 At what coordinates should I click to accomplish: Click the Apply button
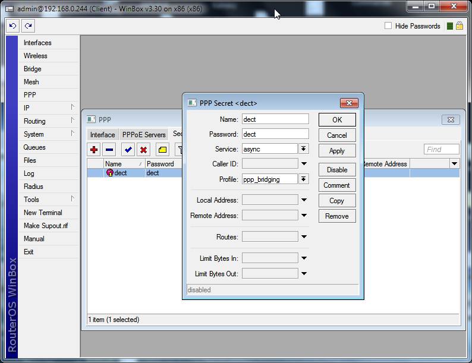(337, 151)
